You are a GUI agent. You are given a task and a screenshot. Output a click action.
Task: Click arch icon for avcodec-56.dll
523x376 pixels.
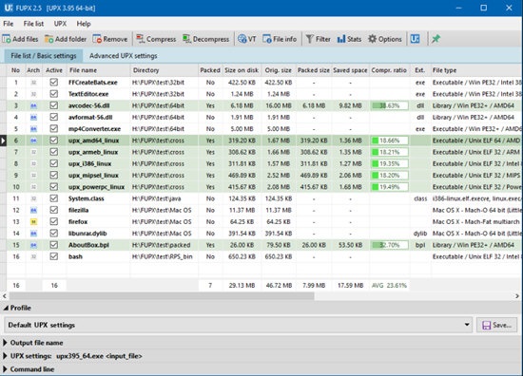coord(33,106)
